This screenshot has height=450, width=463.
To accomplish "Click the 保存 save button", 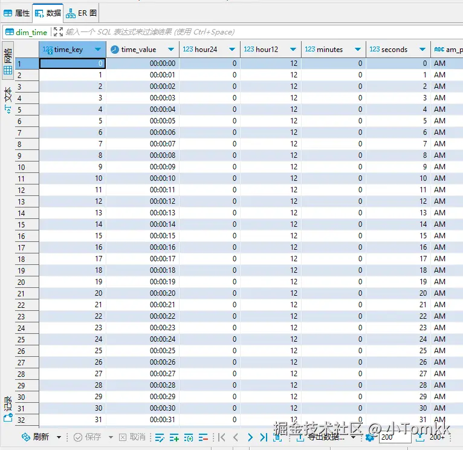I will 87,437.
